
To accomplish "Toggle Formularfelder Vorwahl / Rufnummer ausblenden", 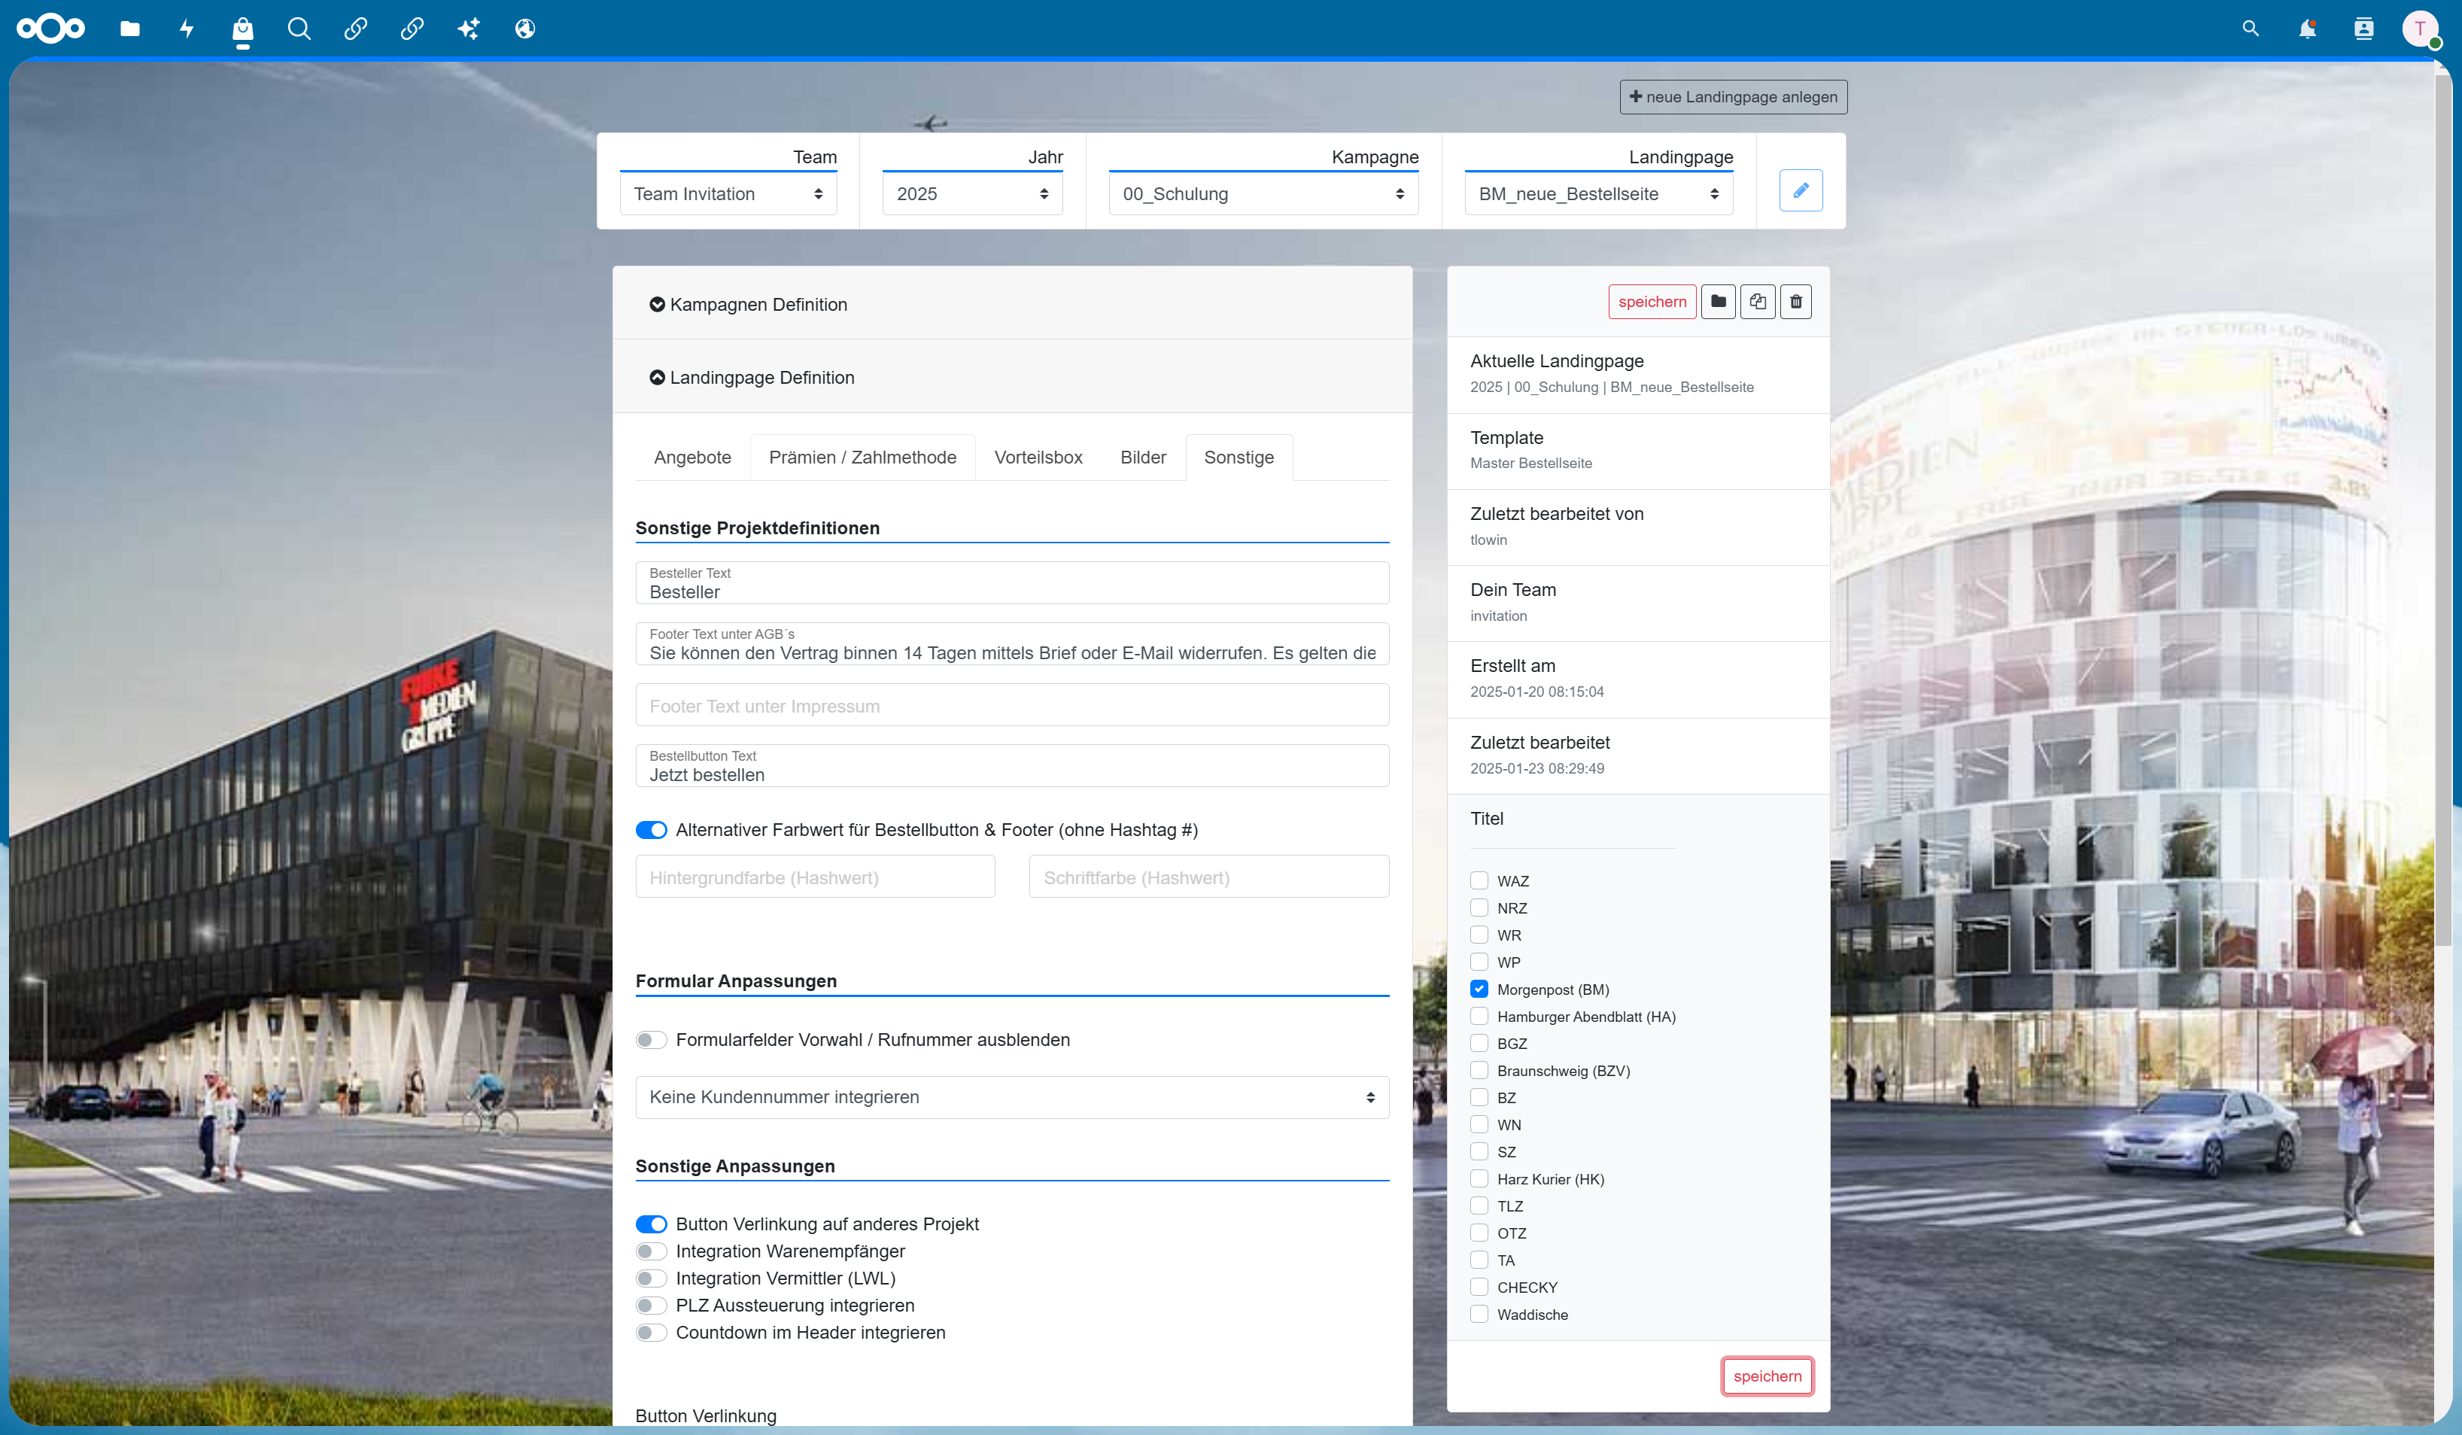I will pyautogui.click(x=652, y=1039).
